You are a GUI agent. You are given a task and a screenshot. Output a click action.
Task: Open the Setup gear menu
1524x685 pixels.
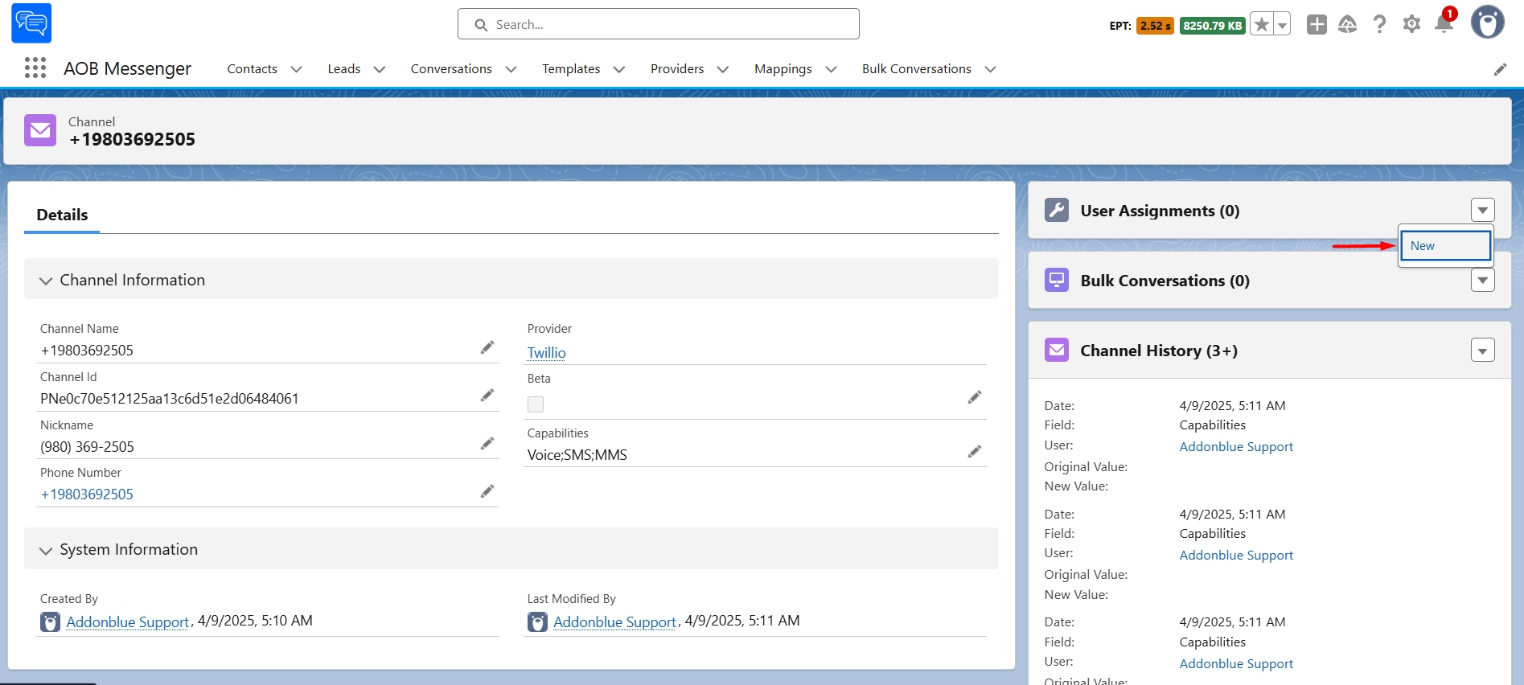[x=1411, y=25]
